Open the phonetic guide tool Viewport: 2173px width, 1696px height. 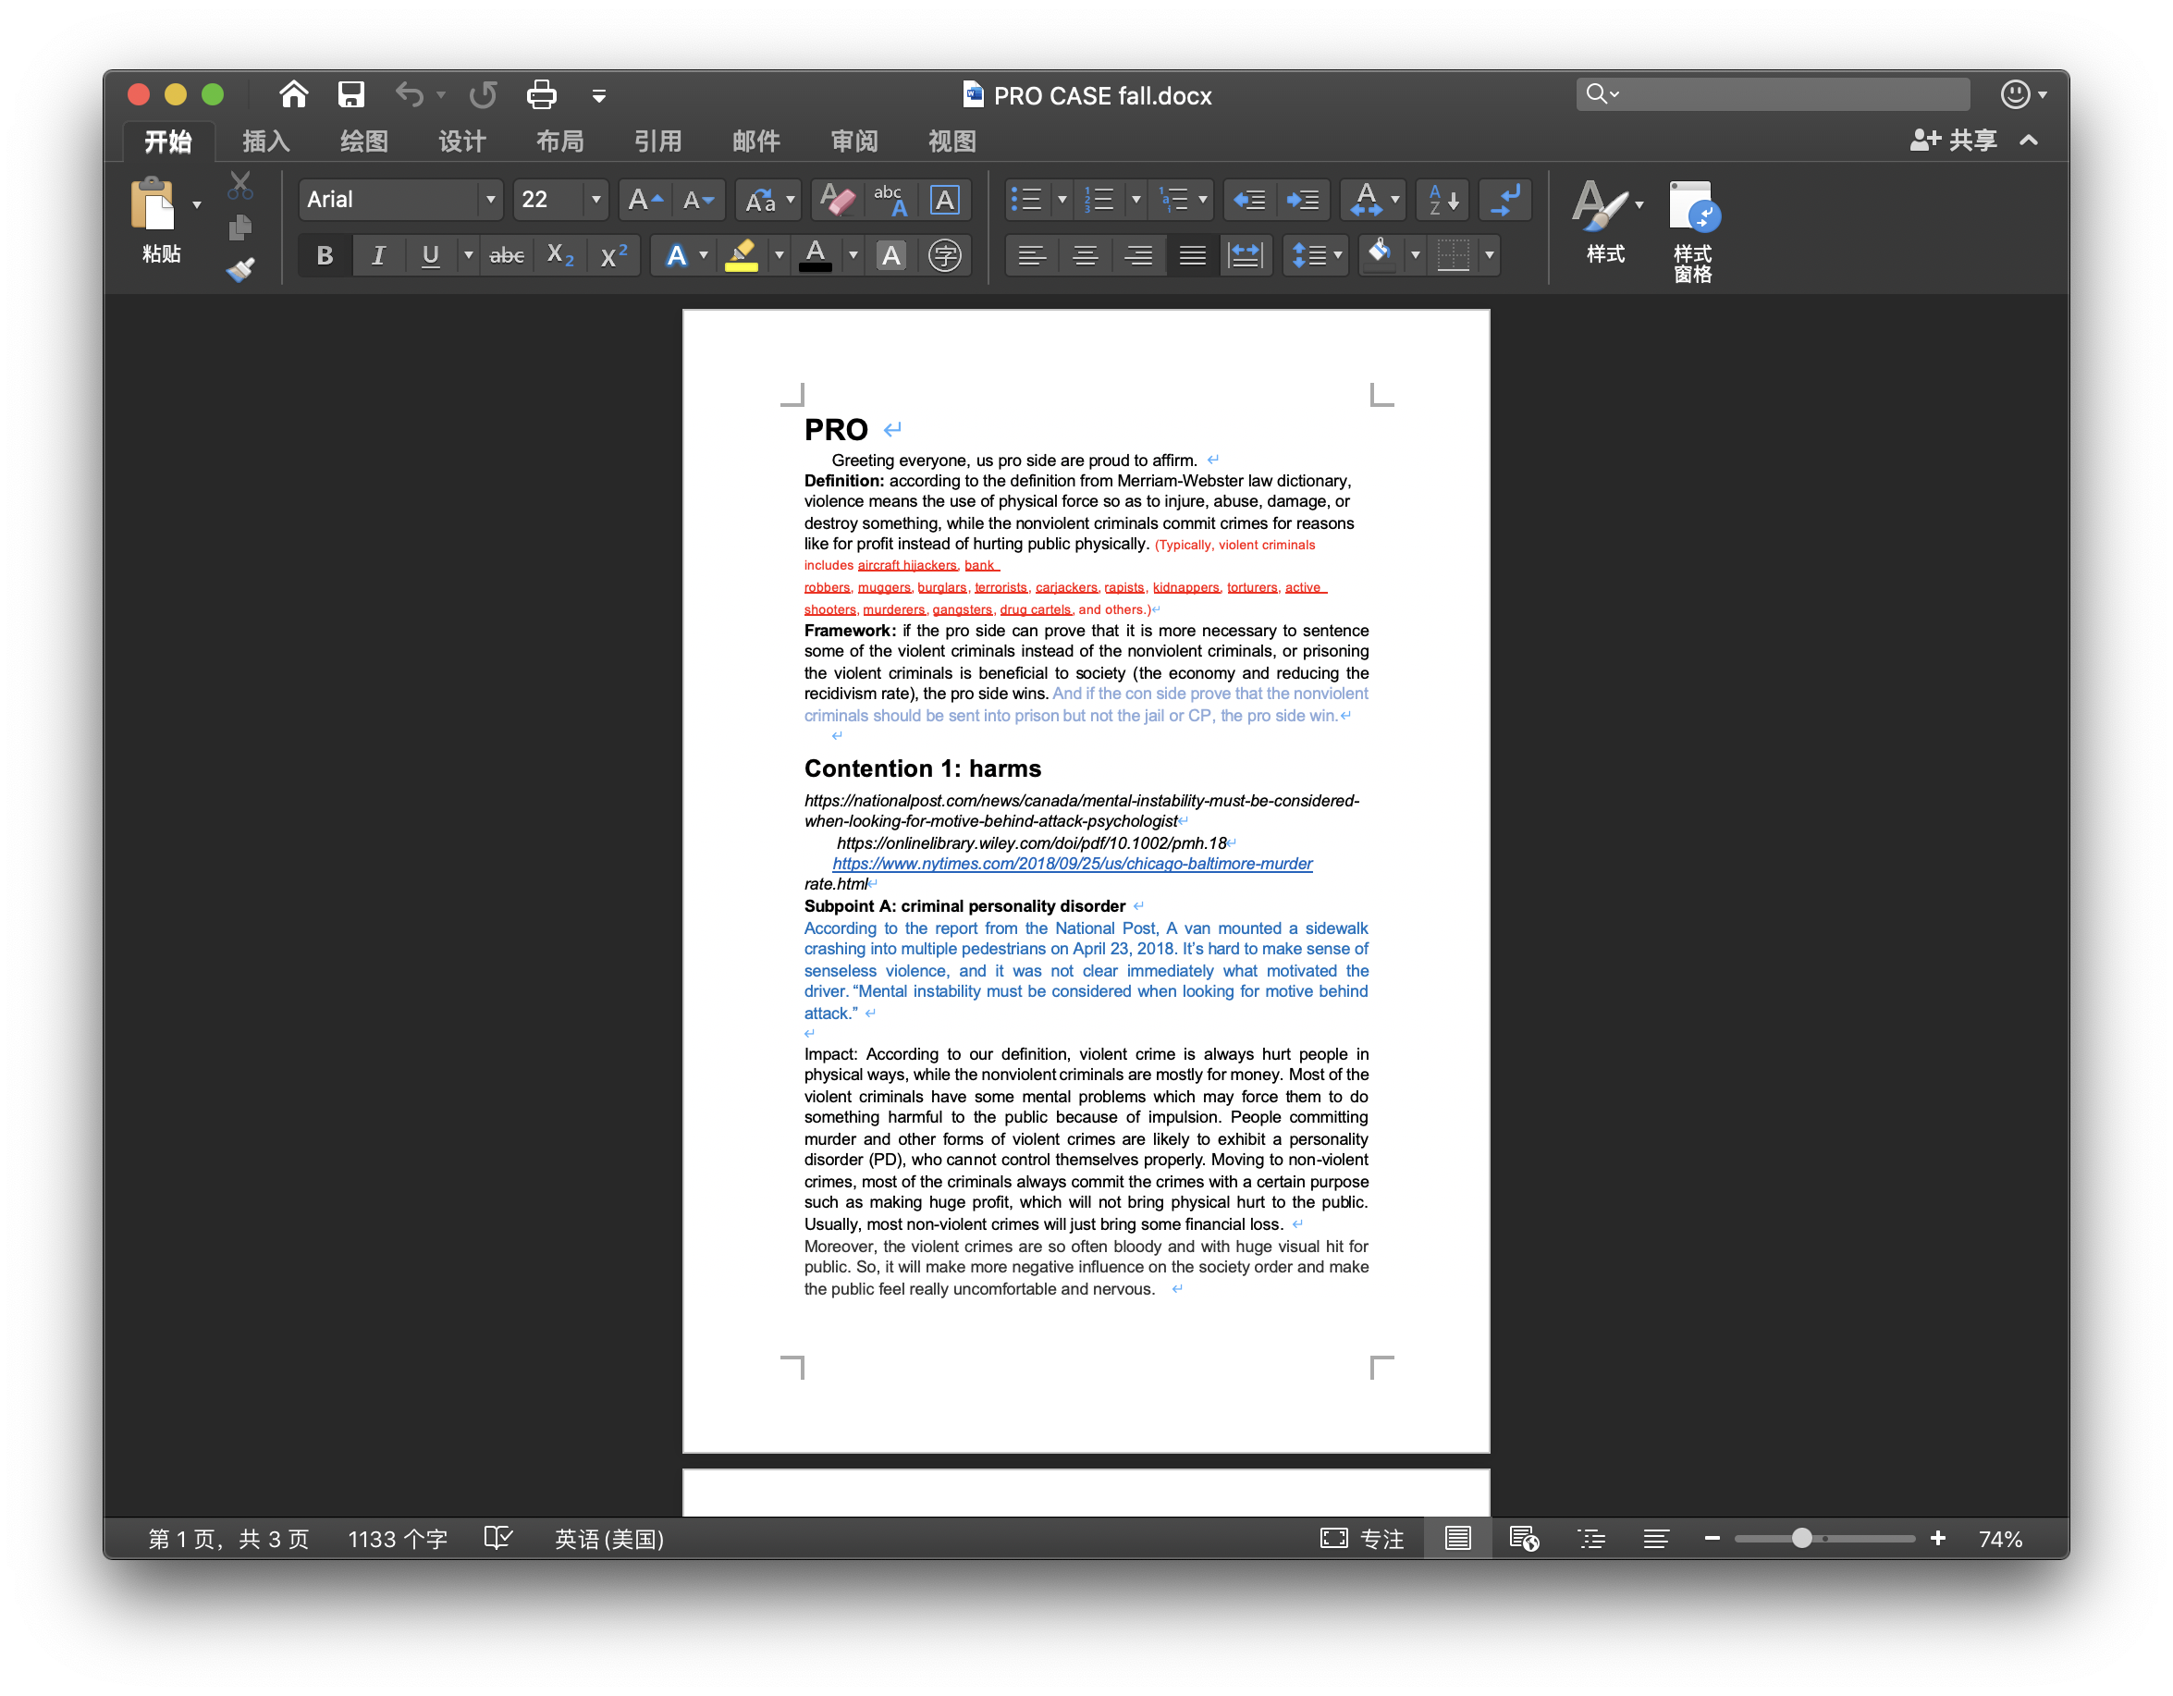[890, 200]
